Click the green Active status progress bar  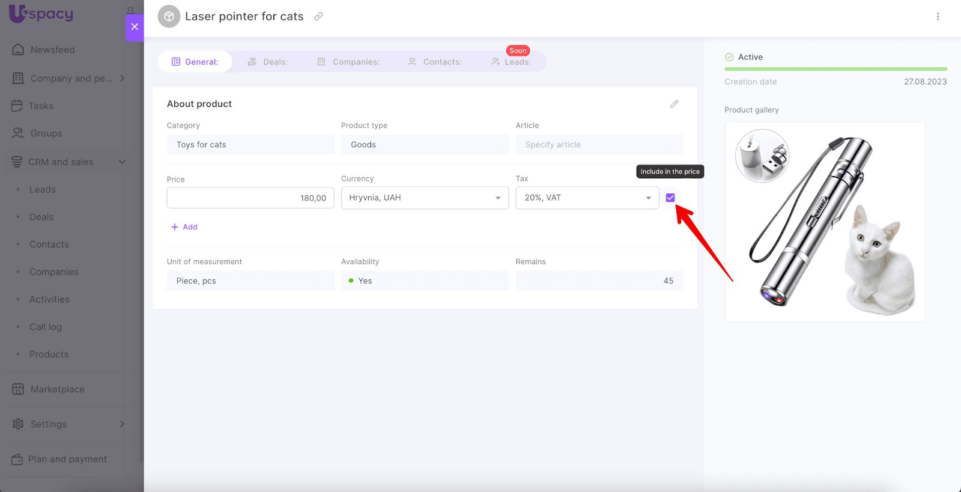(835, 69)
